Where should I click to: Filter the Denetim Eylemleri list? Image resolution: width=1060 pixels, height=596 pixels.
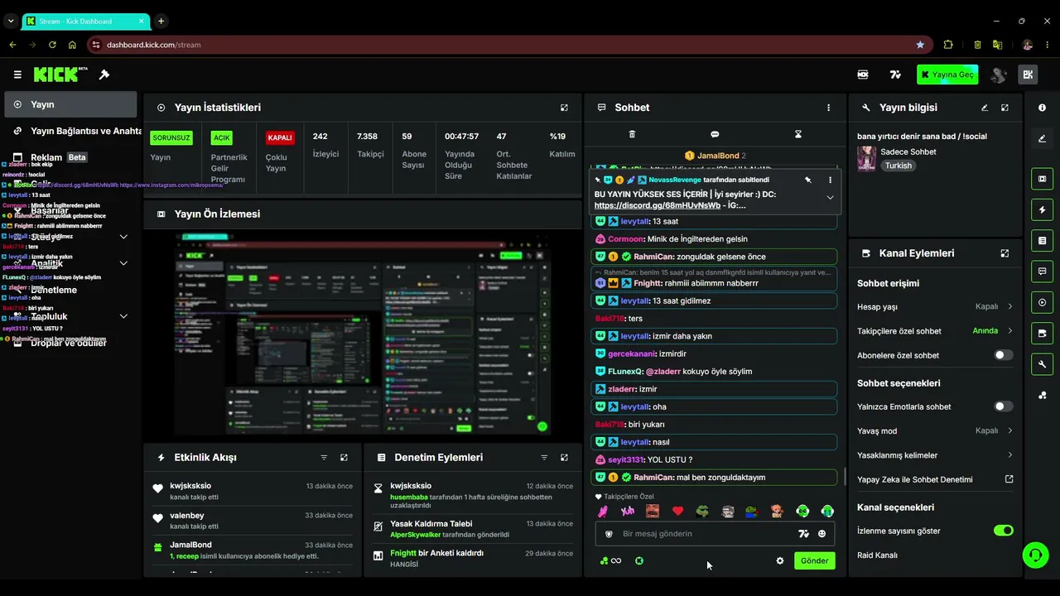click(x=544, y=458)
